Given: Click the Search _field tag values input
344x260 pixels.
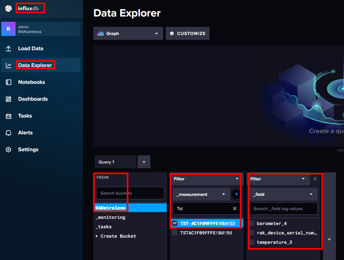Looking at the screenshot, I should (283, 209).
